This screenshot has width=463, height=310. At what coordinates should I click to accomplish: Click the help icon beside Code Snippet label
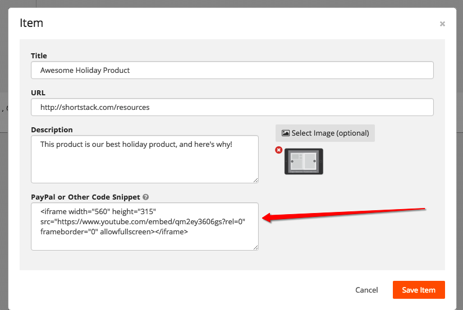click(145, 197)
